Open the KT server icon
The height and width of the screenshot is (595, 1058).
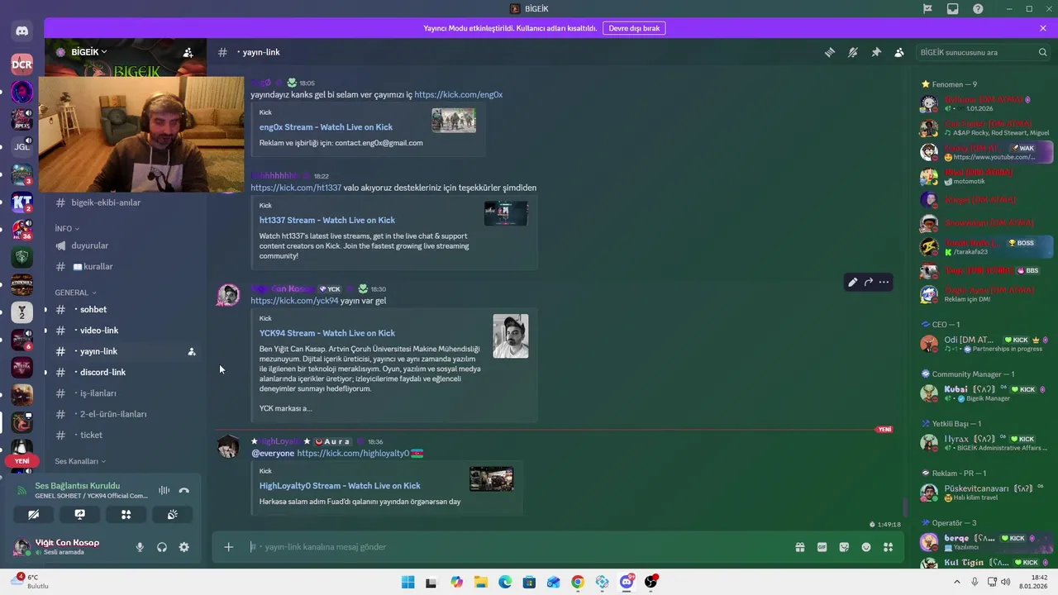21,203
